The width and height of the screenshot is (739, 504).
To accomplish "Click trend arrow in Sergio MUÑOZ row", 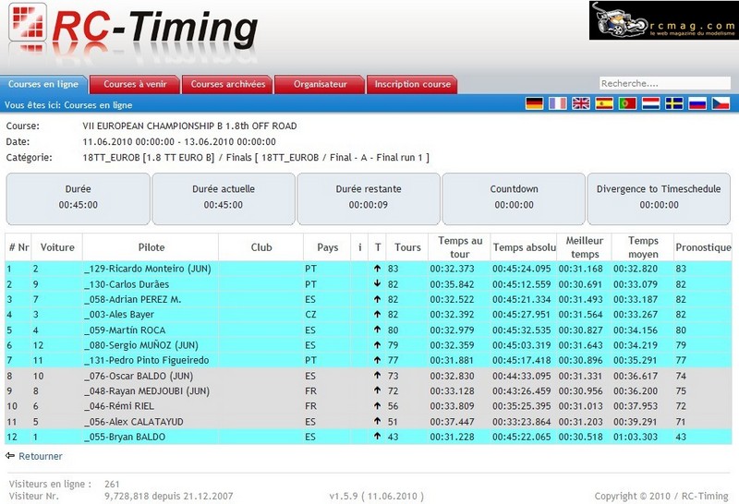I will click(x=377, y=345).
